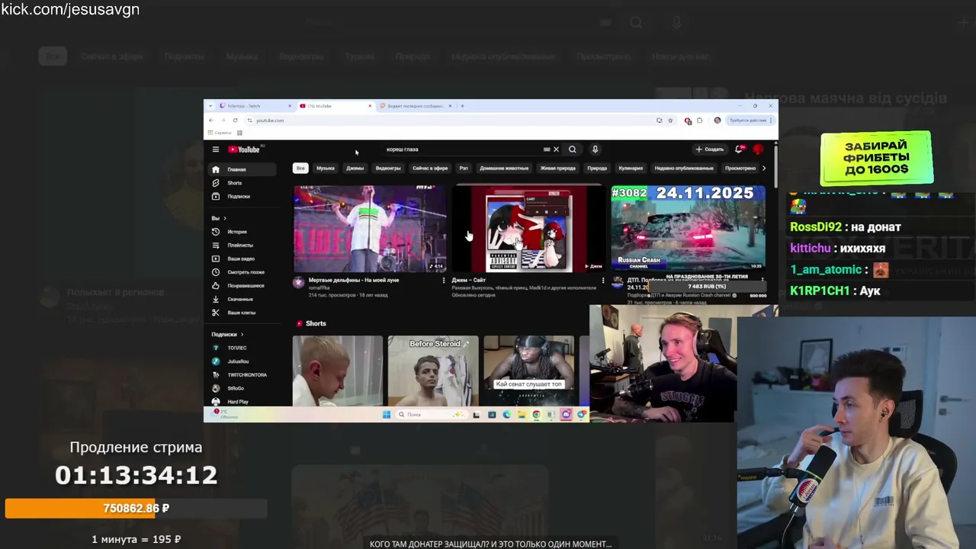The height and width of the screenshot is (549, 976).
Task: Select the Живая природа chip
Action: point(558,168)
